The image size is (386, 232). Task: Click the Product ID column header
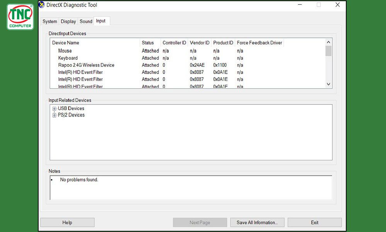pyautogui.click(x=223, y=43)
